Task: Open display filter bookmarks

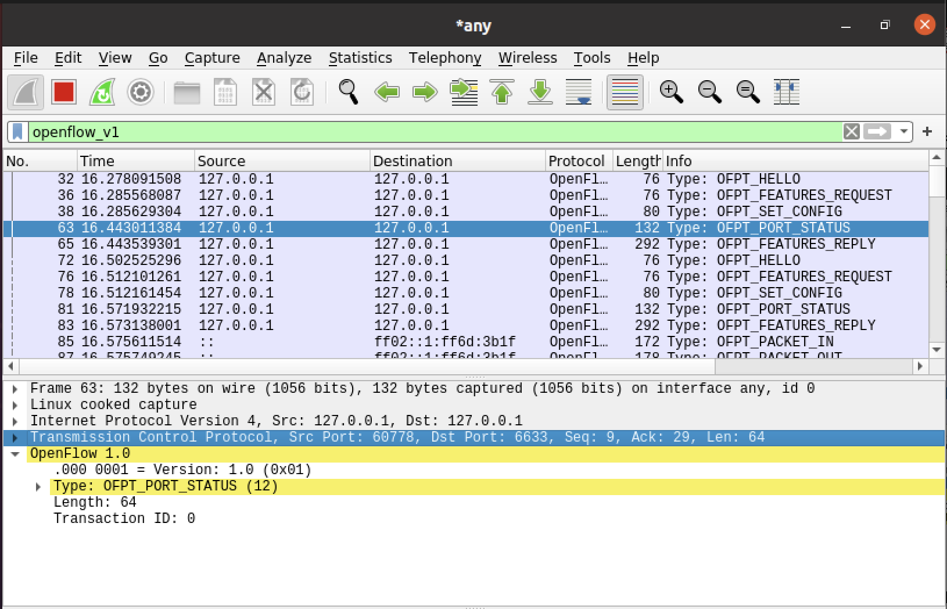Action: 17,132
